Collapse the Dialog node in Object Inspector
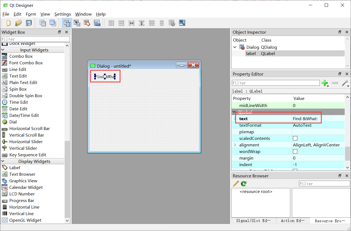 click(235, 47)
